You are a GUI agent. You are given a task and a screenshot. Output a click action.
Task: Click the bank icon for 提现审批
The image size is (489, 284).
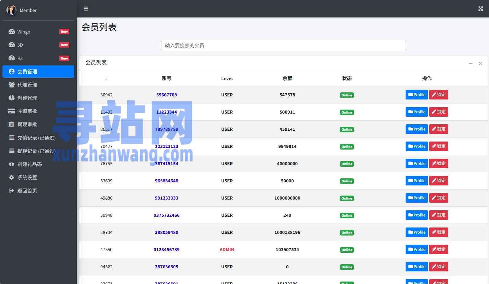[12, 124]
